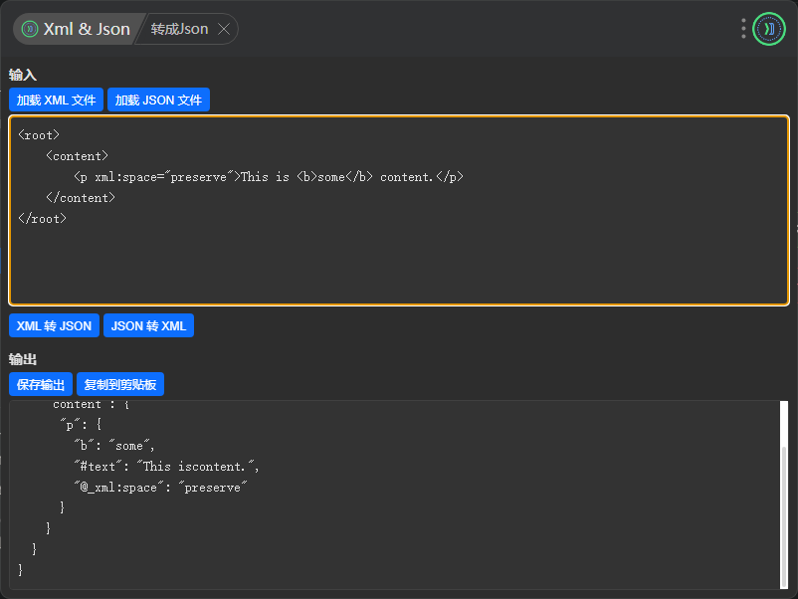This screenshot has height=599, width=798.
Task: Convert with JSON 转 XML button
Action: (x=148, y=325)
